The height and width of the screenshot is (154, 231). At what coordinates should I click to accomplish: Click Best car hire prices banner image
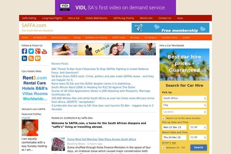click(184, 65)
